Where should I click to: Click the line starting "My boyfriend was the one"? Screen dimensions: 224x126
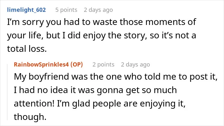tap(116, 77)
